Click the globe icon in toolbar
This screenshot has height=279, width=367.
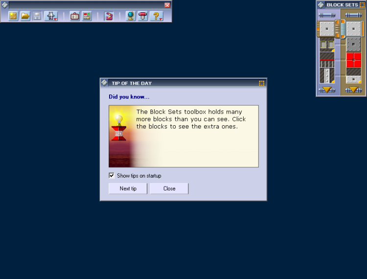pyautogui.click(x=131, y=16)
